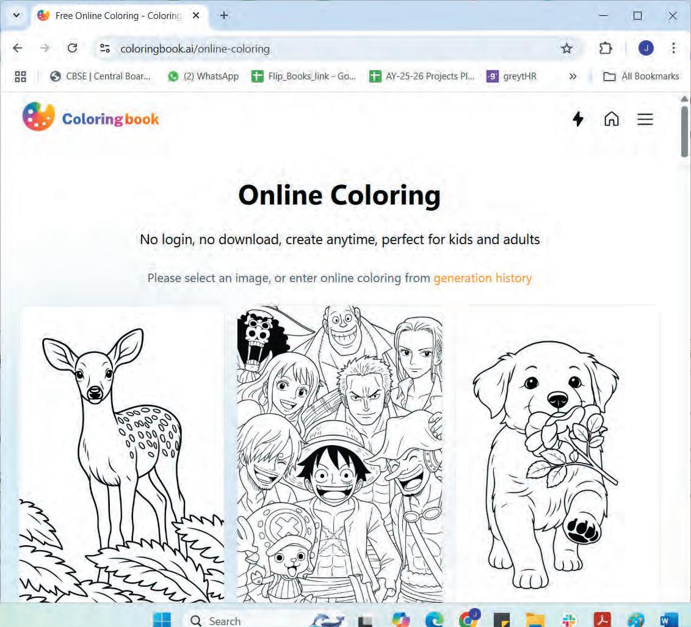691x627 pixels.
Task: Click the Coloringbook palette logo
Action: click(x=38, y=117)
